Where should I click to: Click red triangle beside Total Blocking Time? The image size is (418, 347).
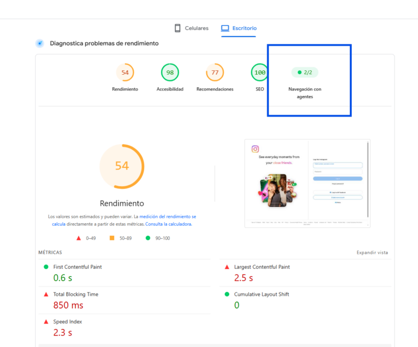pos(46,294)
